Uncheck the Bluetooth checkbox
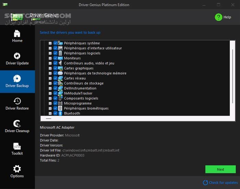This screenshot has width=240, height=189. pyautogui.click(x=55, y=113)
